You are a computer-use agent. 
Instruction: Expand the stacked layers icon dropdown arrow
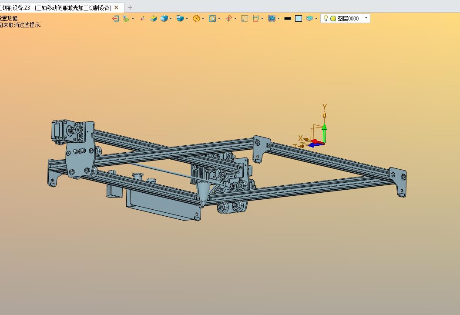(316, 18)
